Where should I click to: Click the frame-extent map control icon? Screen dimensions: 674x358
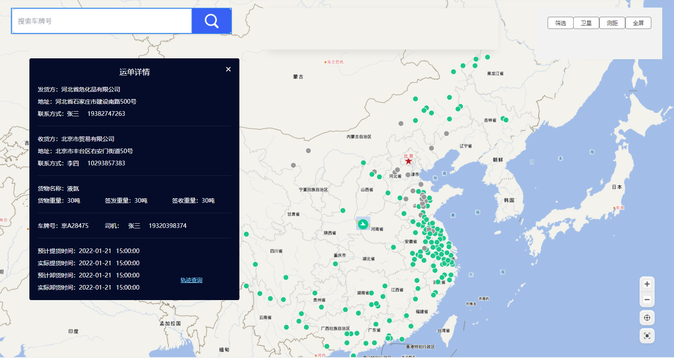(647, 336)
